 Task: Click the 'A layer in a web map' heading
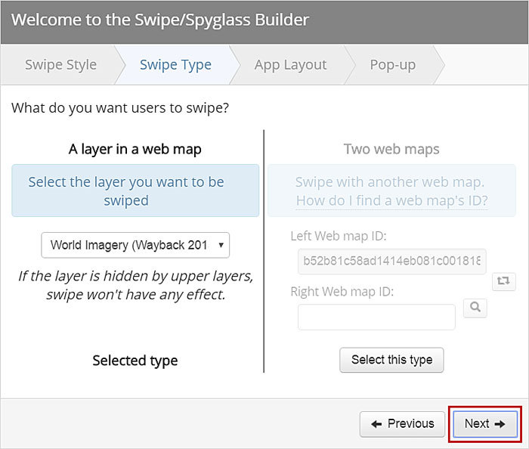[135, 149]
